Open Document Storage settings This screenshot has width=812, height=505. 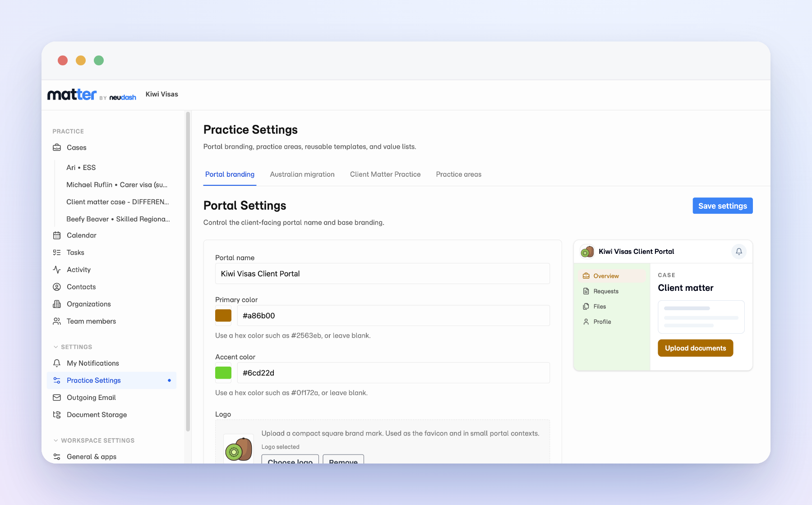(97, 415)
